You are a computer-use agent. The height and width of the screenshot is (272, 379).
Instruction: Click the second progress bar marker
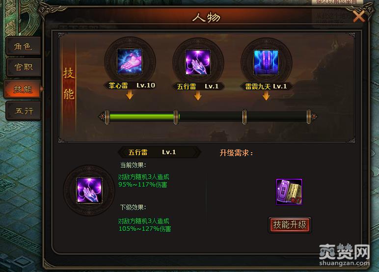[176, 117]
